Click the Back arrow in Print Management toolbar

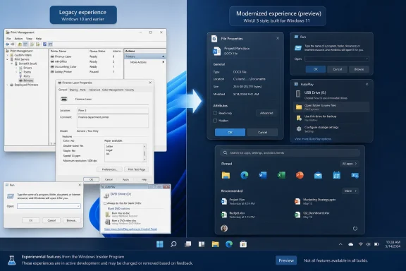(8, 44)
